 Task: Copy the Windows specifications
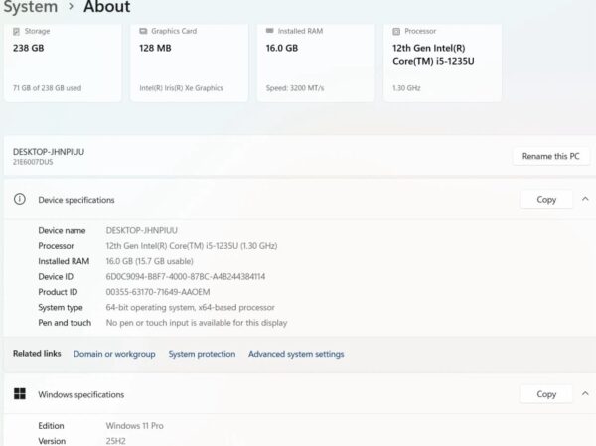click(x=546, y=393)
